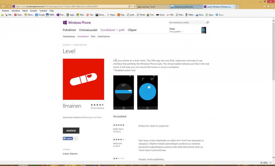Click the 4.5 star rating near Ilmainen
This screenshot has height=166, width=275.
(97, 105)
